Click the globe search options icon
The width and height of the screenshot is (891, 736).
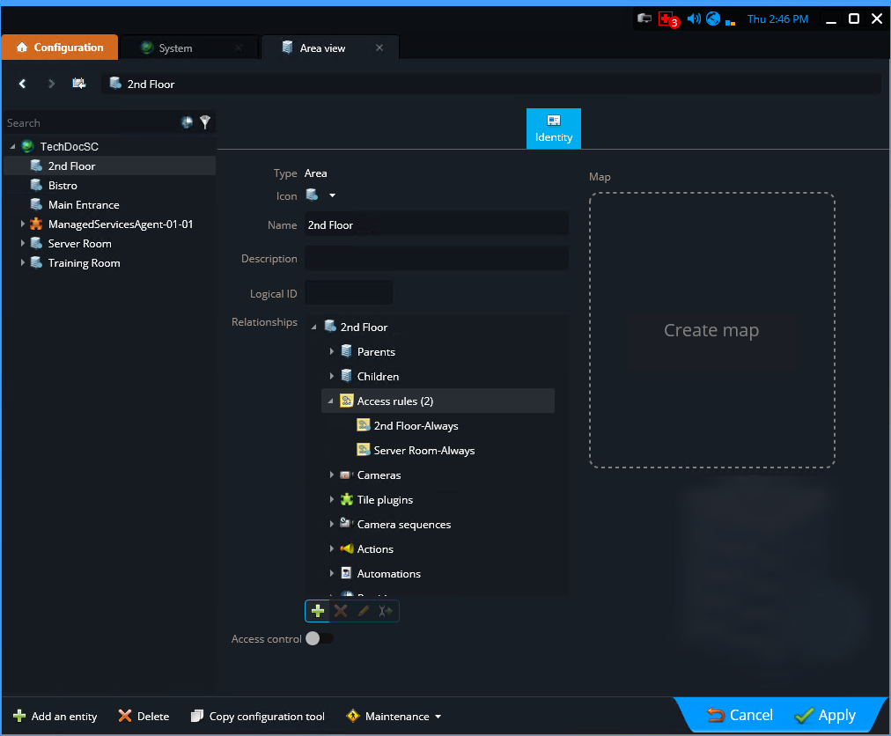187,122
